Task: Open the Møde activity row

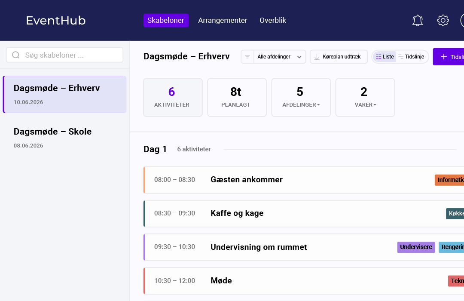Action: coord(304,281)
